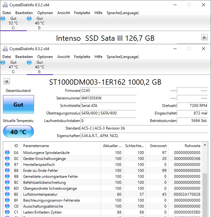Screen dimensions: 211x217
Task: Click the Intenso SSD Sata III disk title
Action: pyautogui.click(x=105, y=38)
